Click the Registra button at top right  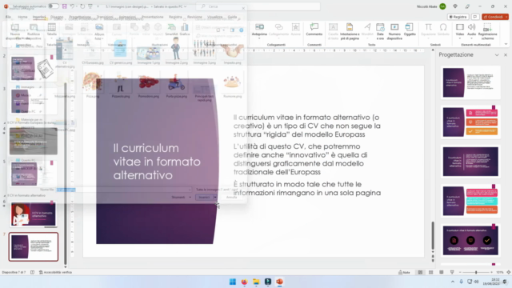(458, 17)
